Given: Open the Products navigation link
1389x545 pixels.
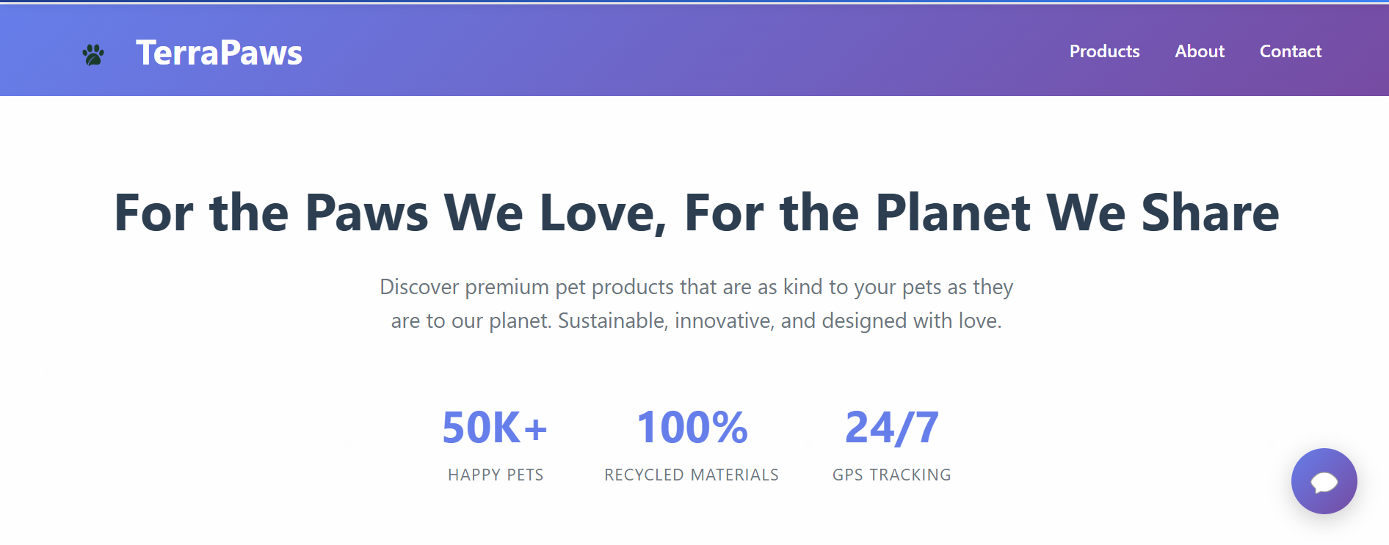Looking at the screenshot, I should tap(1104, 51).
